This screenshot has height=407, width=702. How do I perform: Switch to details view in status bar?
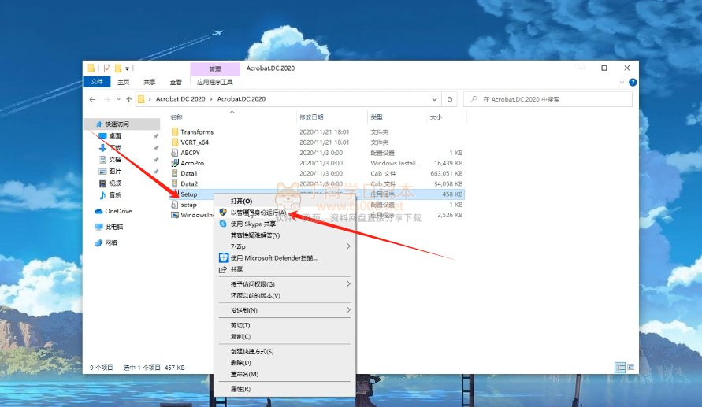(619, 367)
